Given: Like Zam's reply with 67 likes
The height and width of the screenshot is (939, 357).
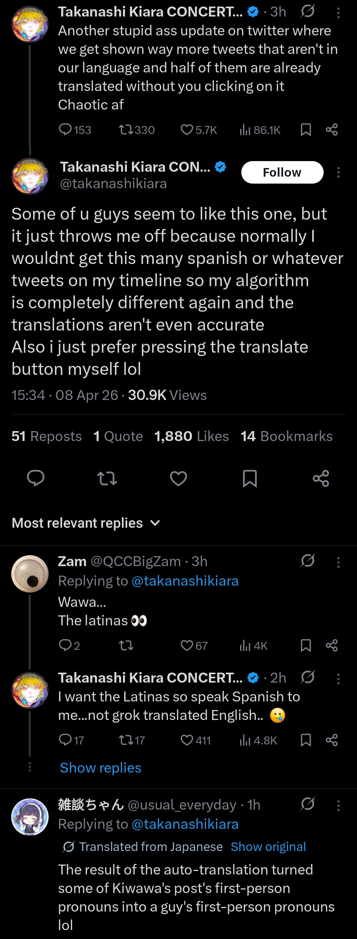Looking at the screenshot, I should pos(187,646).
